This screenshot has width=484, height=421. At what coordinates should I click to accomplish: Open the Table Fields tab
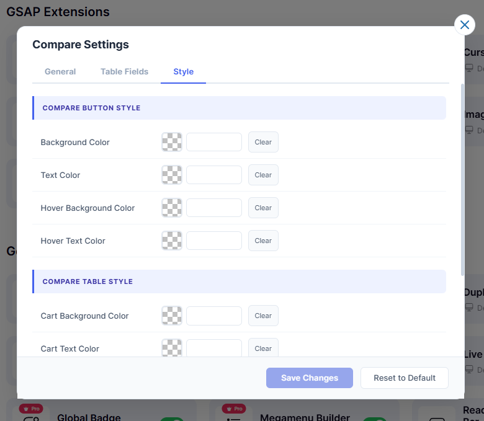(124, 72)
